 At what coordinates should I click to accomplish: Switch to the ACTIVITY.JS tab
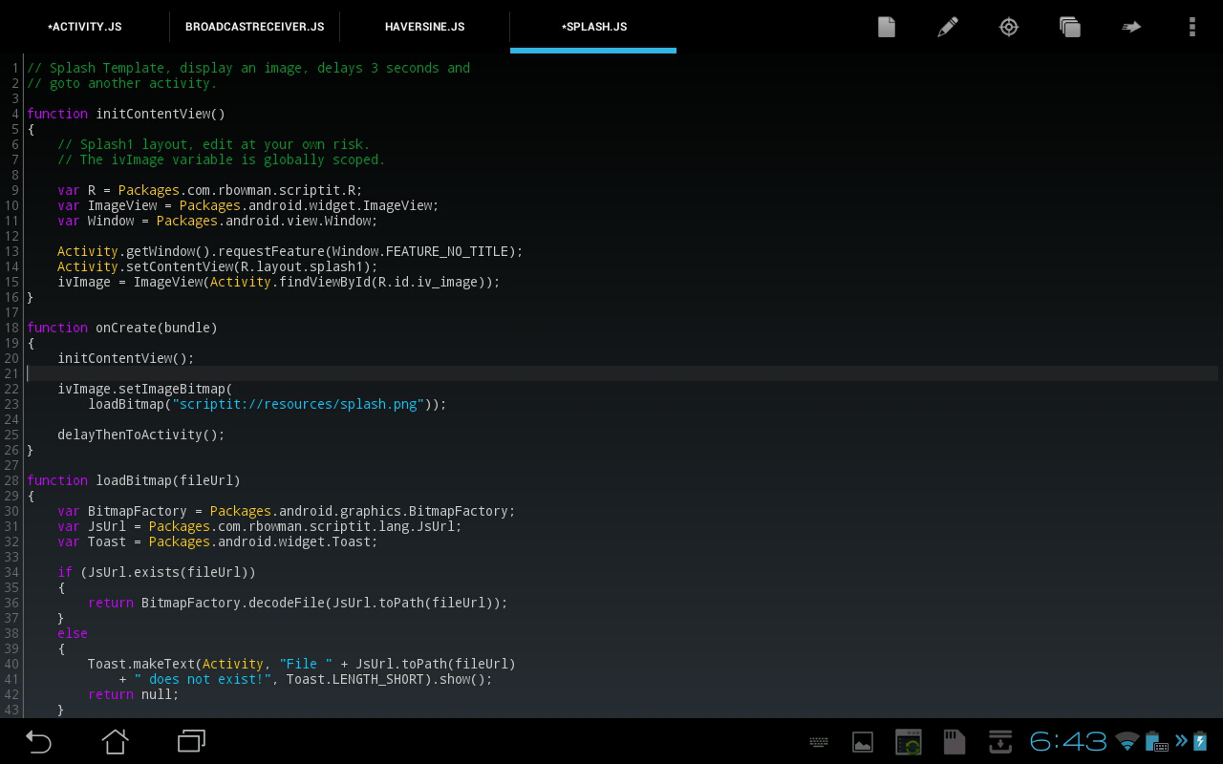[x=85, y=27]
